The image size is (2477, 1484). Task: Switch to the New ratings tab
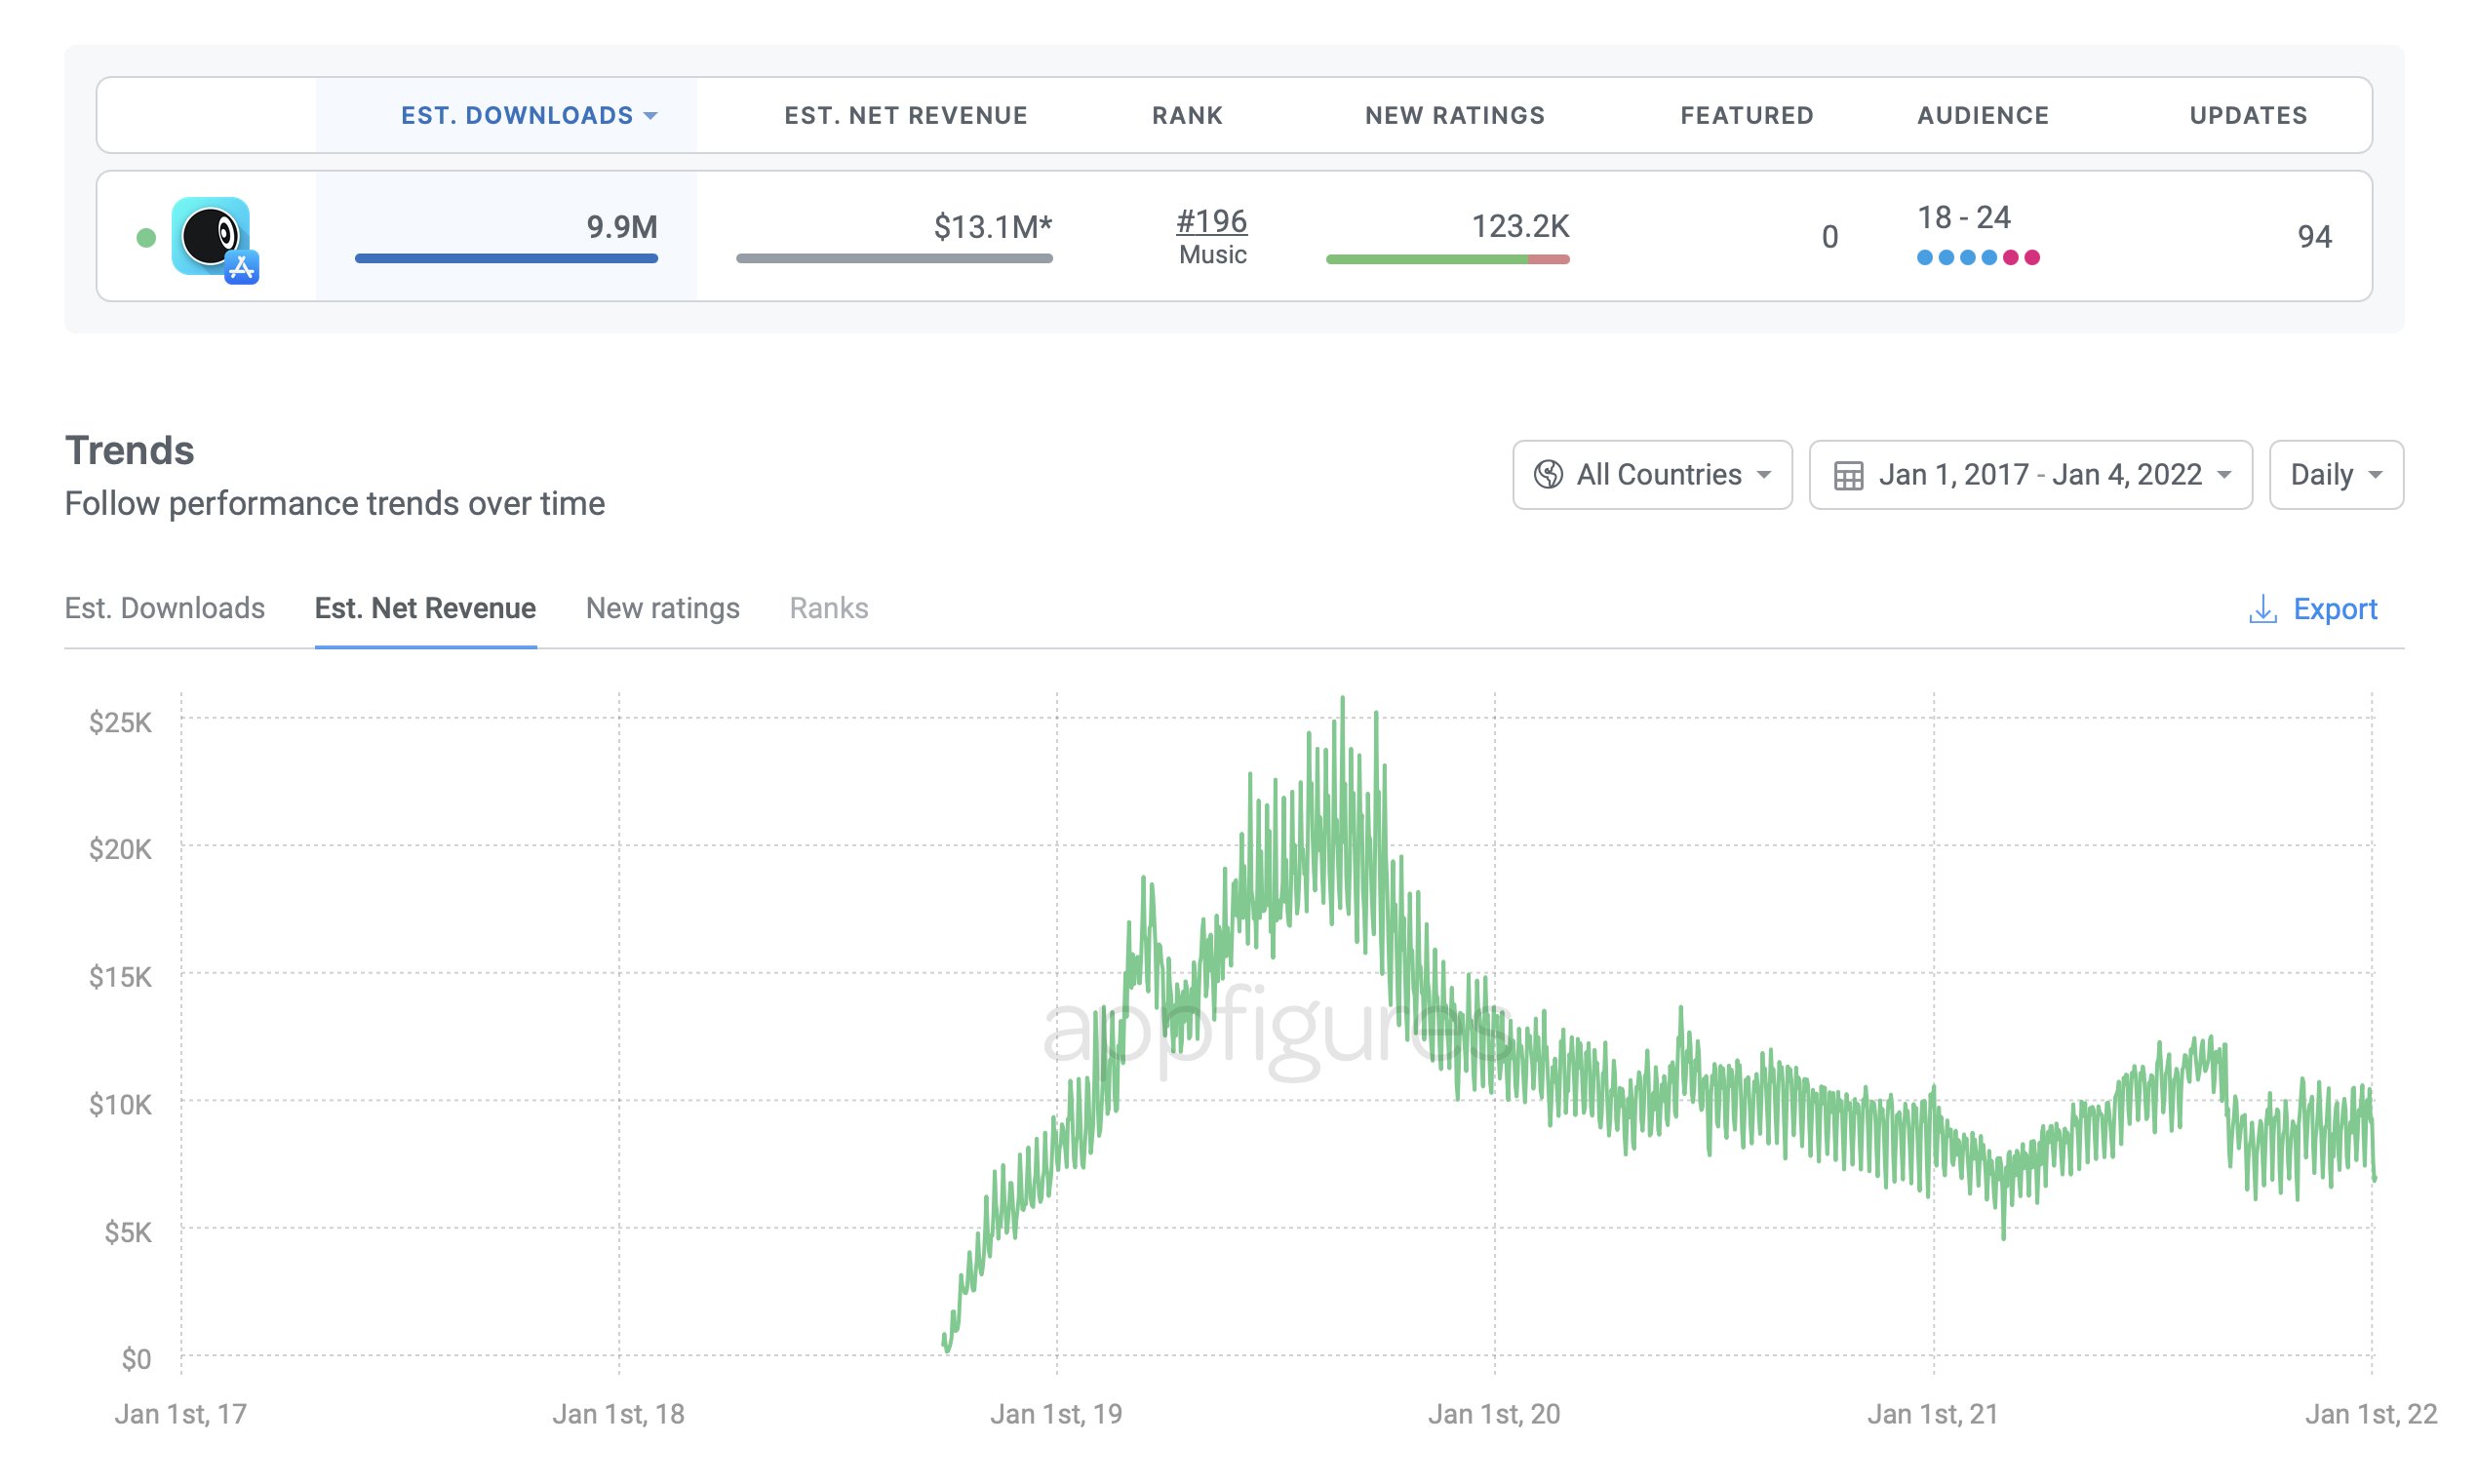pos(662,608)
